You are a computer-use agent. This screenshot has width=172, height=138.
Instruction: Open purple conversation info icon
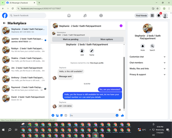point(121,26)
